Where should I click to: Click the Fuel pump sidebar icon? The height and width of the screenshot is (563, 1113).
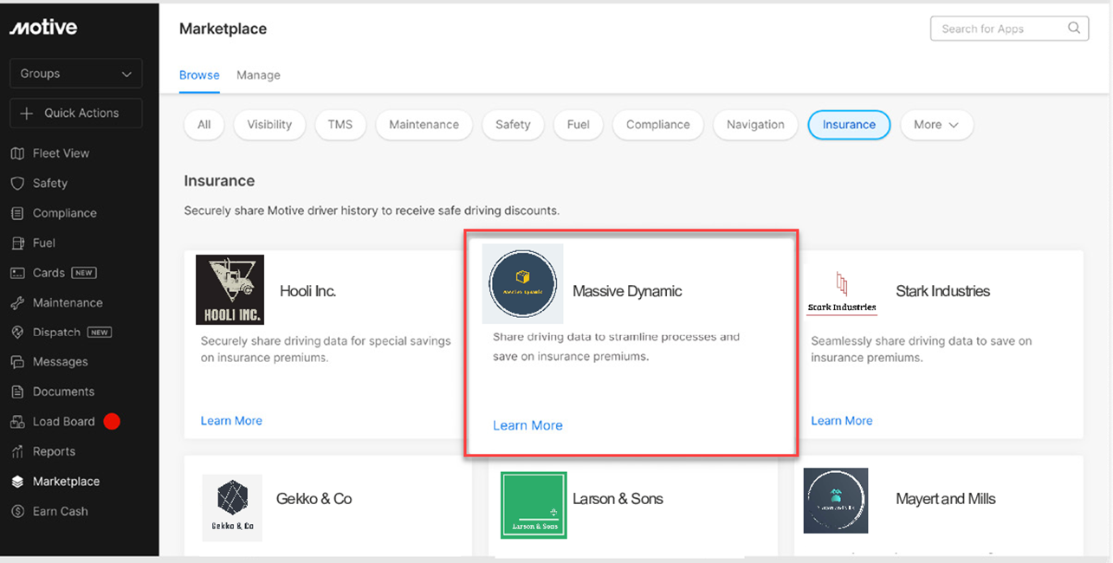17,243
